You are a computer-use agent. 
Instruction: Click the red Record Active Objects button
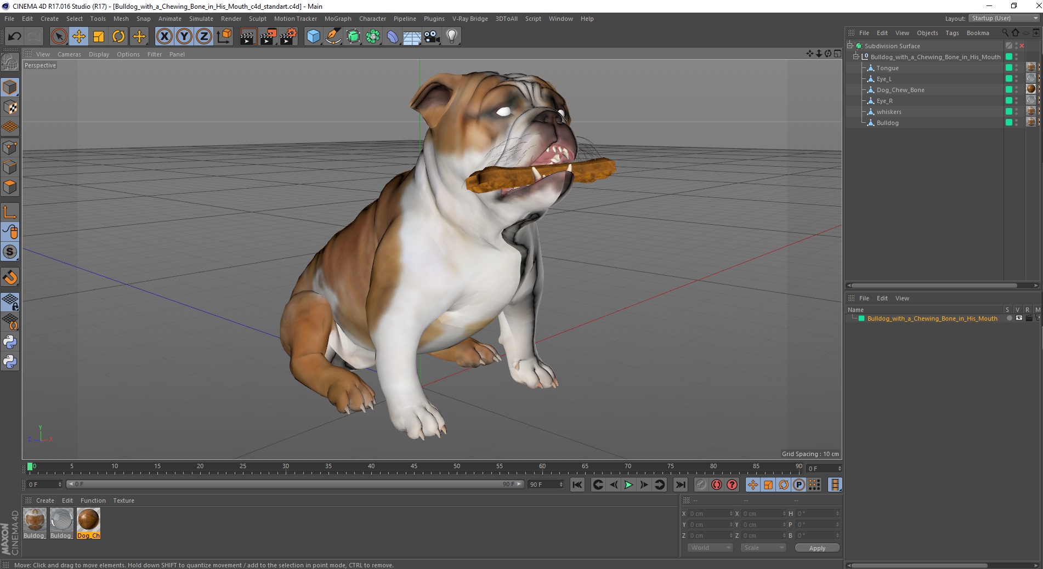click(716, 485)
